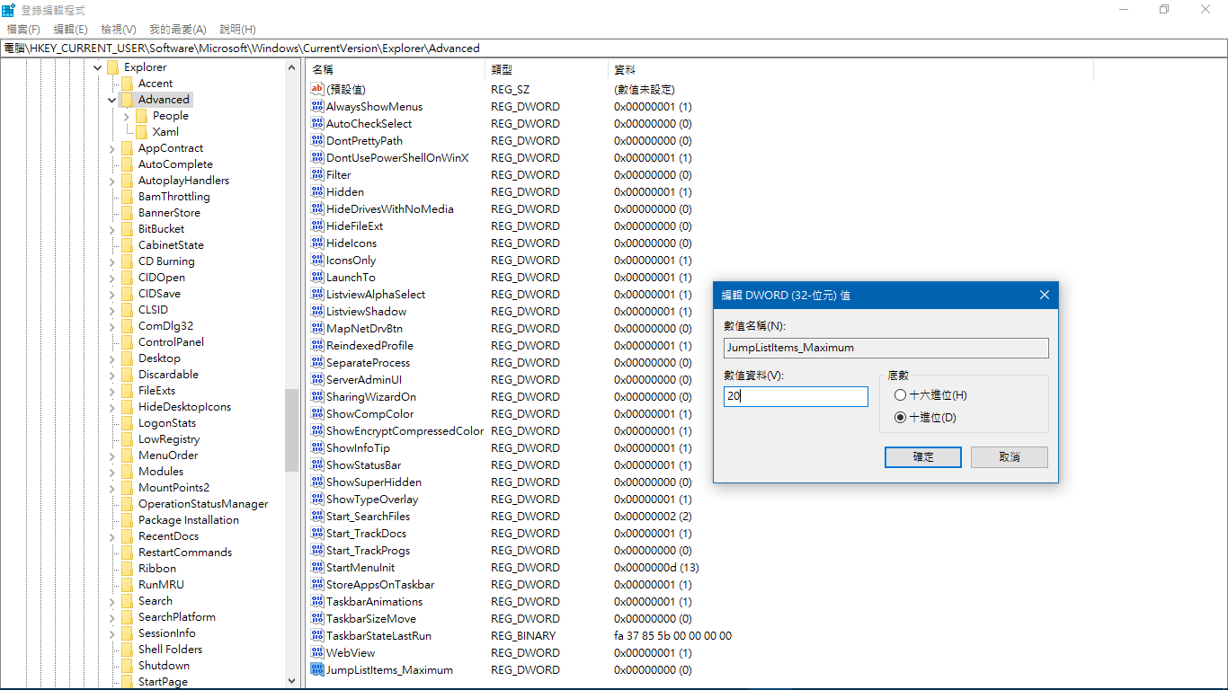Expand the AppContract key
1228x690 pixels.
112,148
